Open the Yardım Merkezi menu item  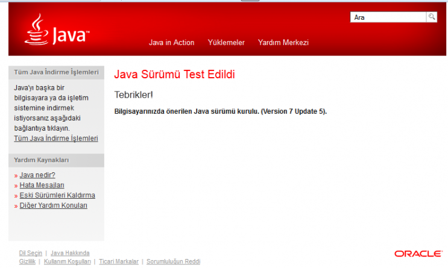tap(283, 43)
